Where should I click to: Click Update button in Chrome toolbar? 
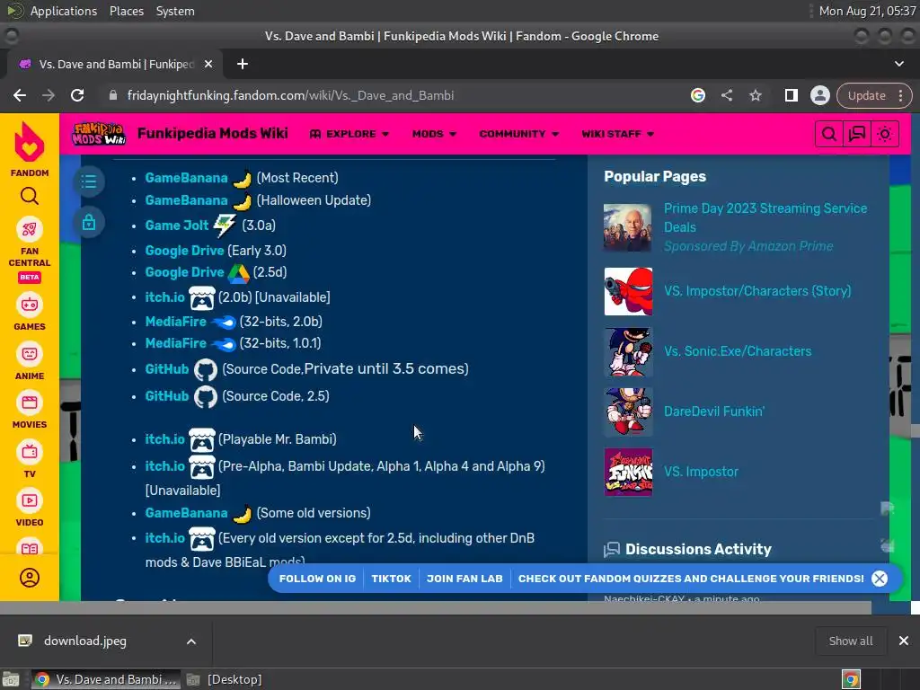pos(866,95)
